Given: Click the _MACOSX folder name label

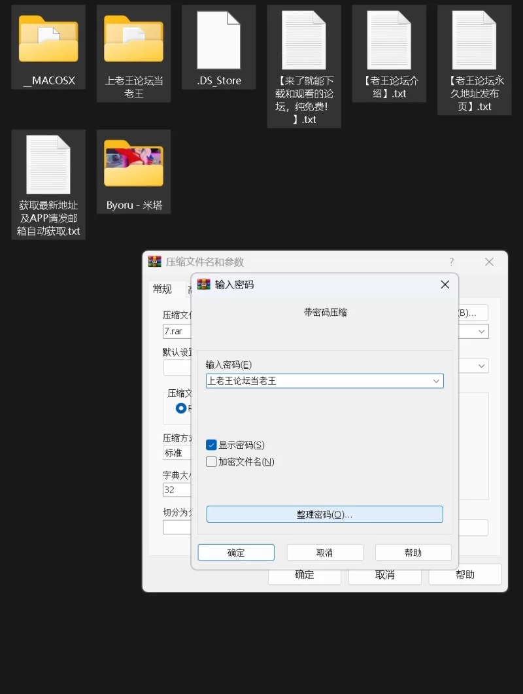Looking at the screenshot, I should 49,80.
